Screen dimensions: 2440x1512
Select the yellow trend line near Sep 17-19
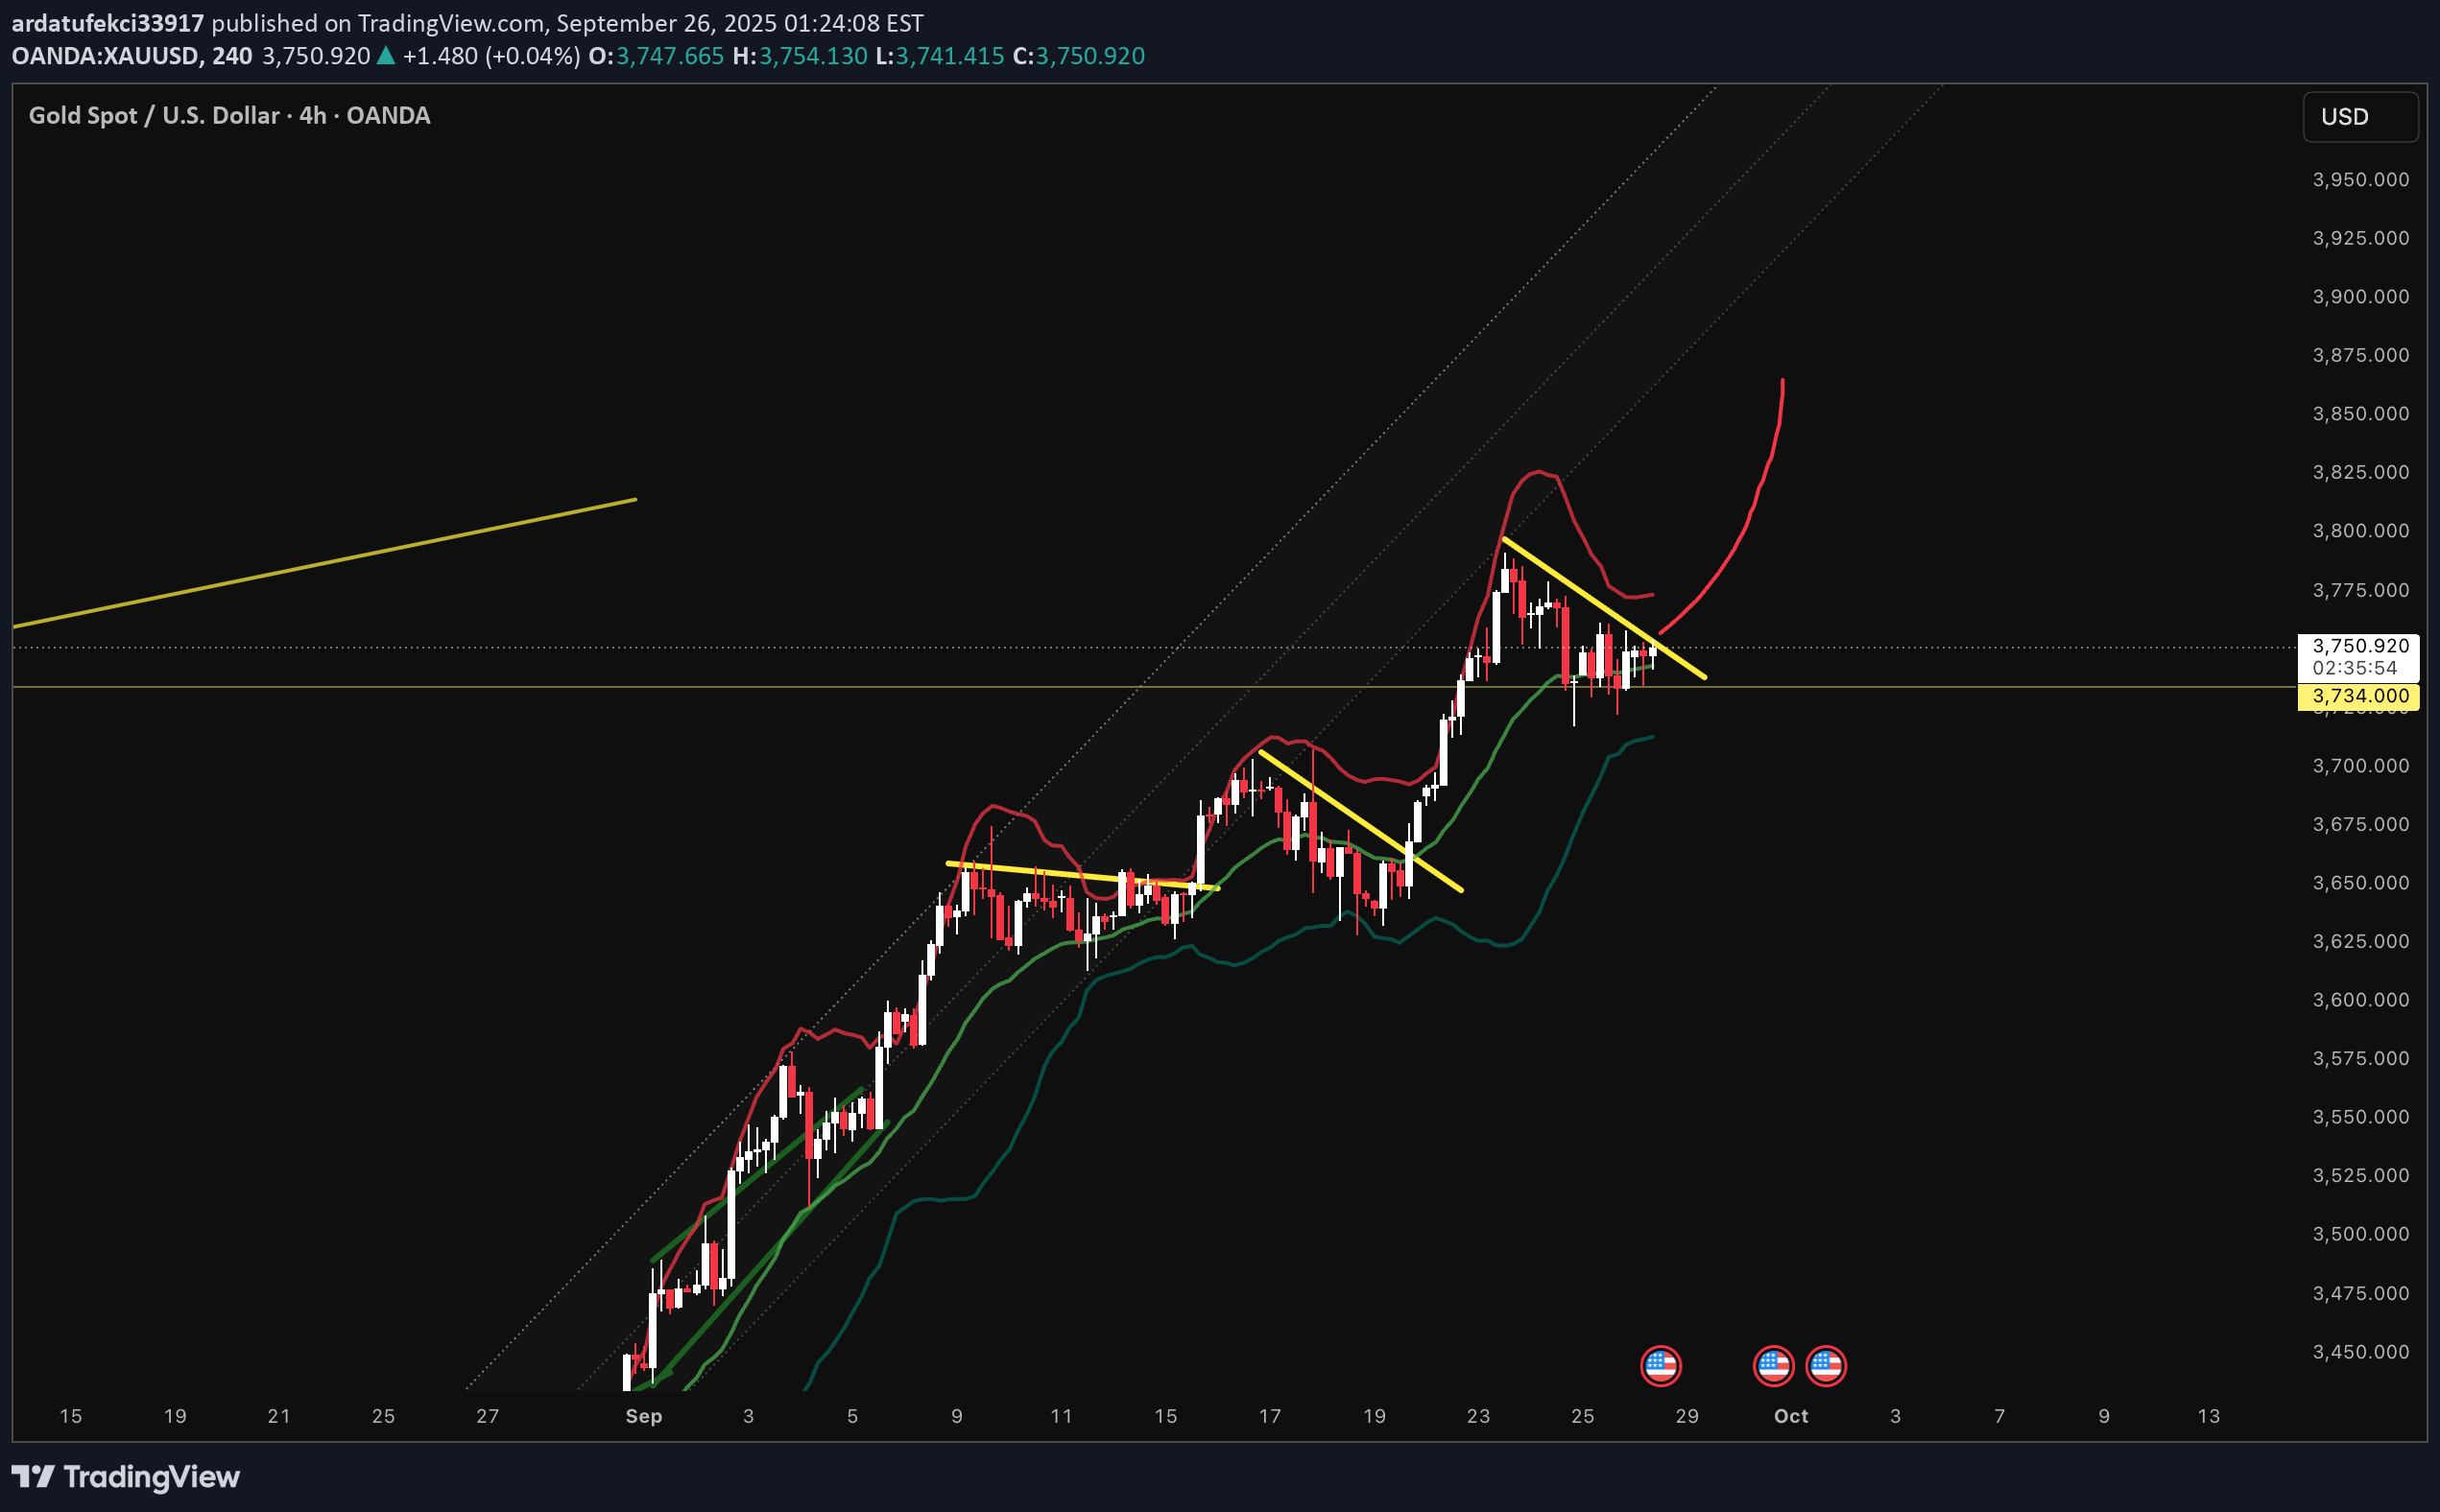click(x=1360, y=820)
